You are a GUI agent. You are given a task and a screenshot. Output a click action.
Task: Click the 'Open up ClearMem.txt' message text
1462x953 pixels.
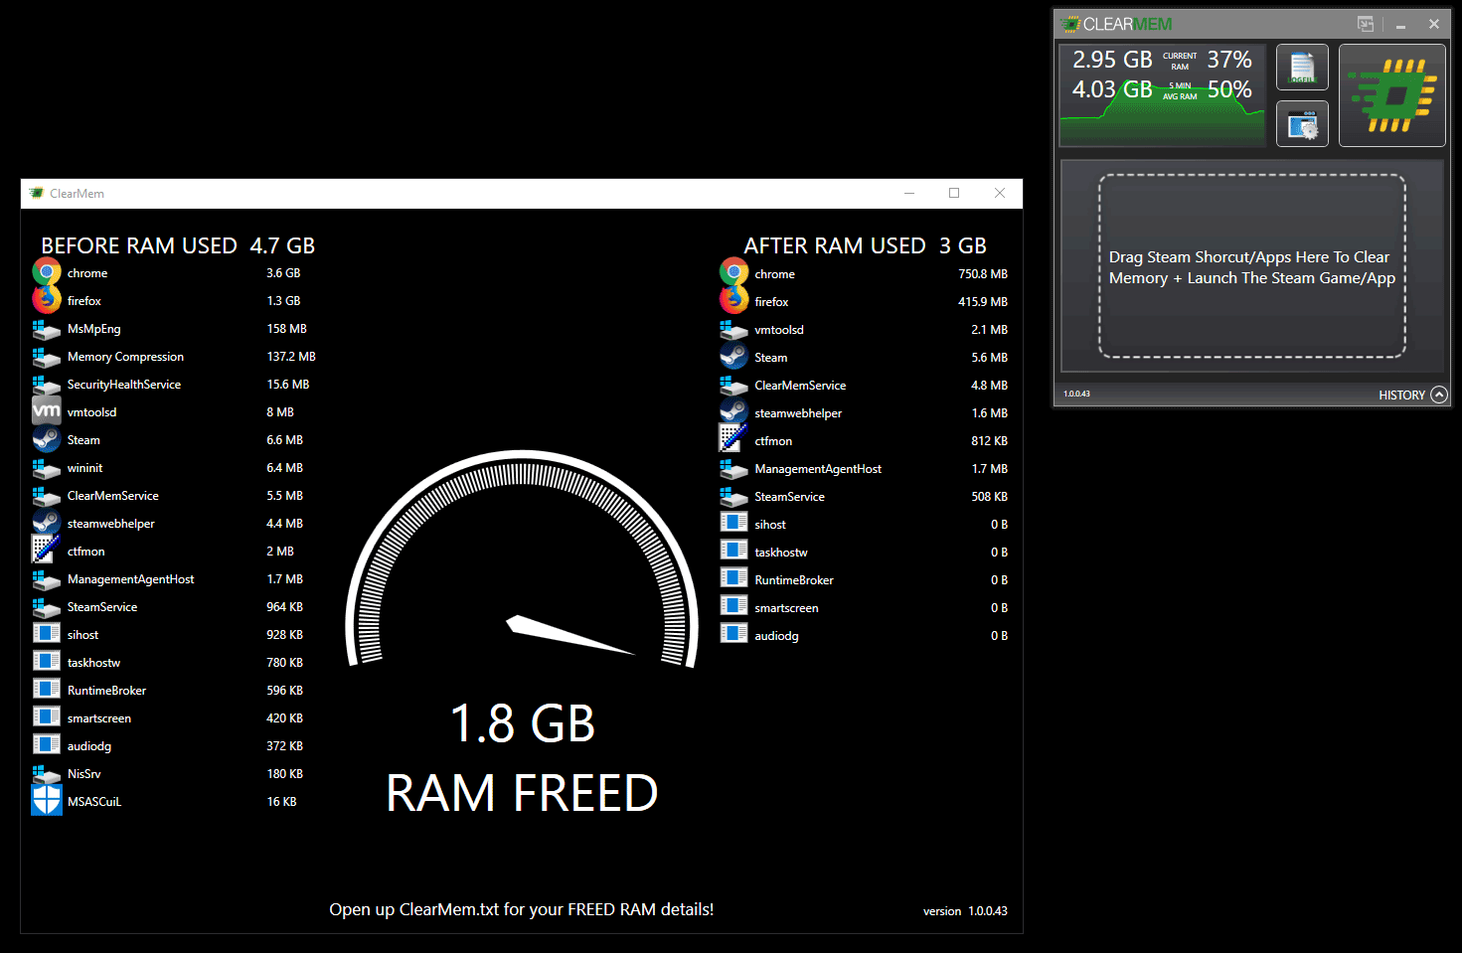(x=521, y=909)
